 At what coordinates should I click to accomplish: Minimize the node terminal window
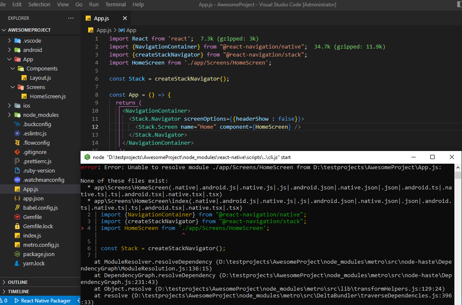[413, 157]
